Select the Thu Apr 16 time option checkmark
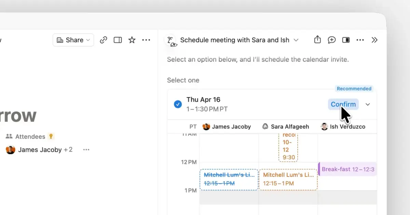 [x=178, y=104]
